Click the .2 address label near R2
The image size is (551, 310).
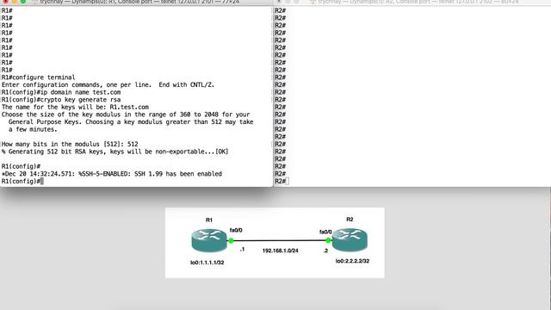(x=325, y=251)
